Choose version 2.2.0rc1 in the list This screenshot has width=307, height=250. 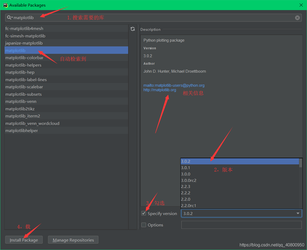pyautogui.click(x=240, y=206)
